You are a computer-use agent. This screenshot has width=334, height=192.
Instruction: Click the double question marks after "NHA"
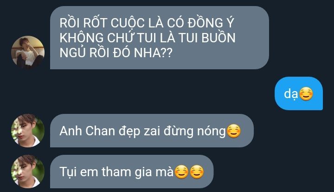point(167,53)
